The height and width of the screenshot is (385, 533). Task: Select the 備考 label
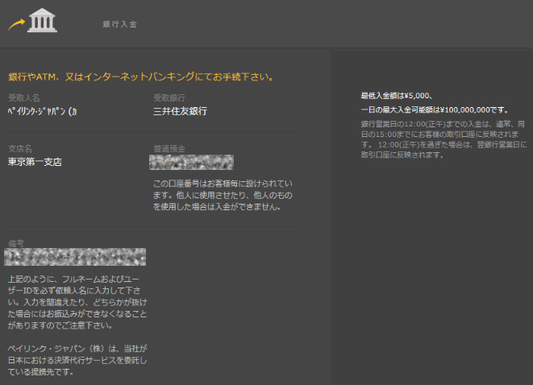[16, 243]
